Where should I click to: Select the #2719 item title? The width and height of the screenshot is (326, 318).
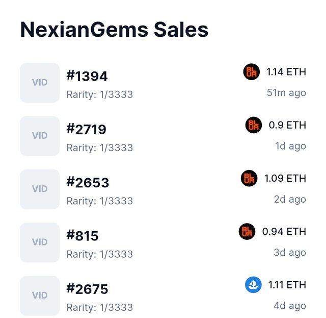click(x=86, y=129)
